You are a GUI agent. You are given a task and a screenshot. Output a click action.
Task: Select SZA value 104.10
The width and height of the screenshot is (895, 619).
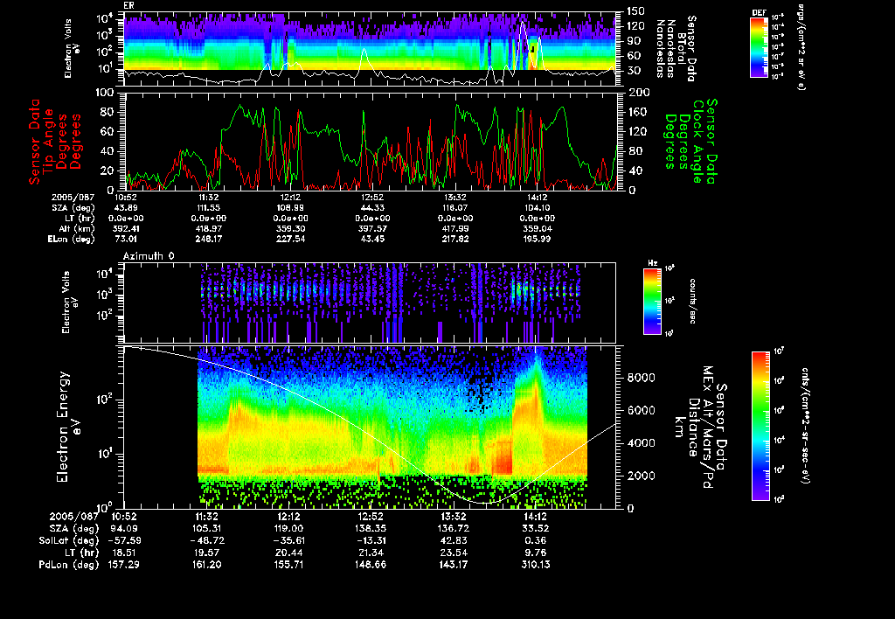(538, 208)
